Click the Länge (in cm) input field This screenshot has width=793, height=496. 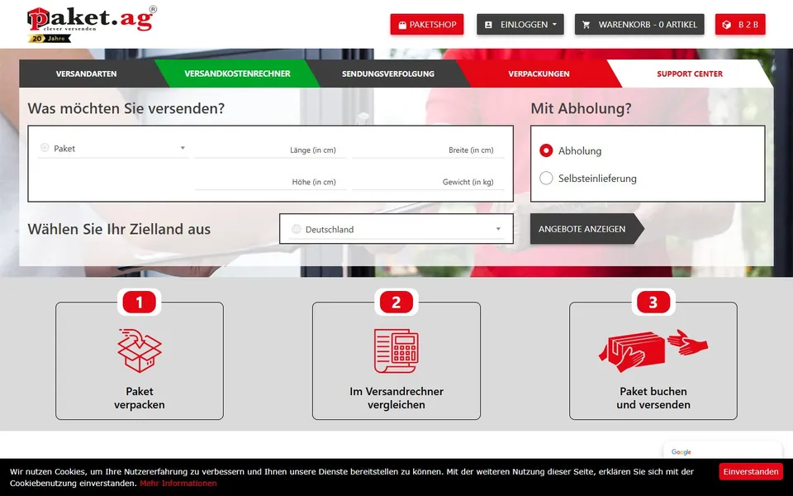tap(271, 150)
